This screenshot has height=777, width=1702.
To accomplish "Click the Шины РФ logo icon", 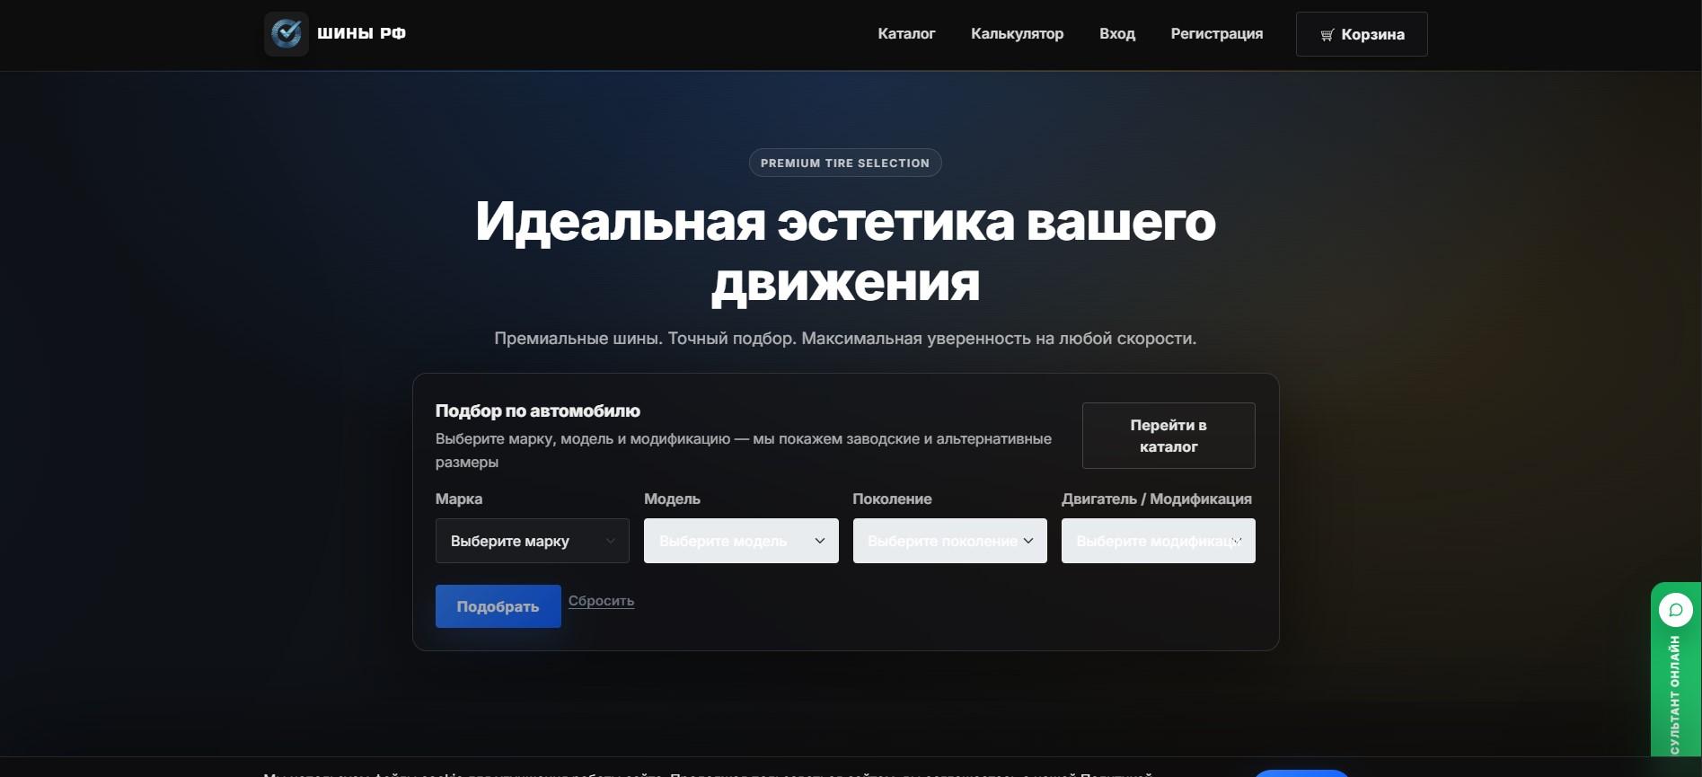I will (287, 34).
